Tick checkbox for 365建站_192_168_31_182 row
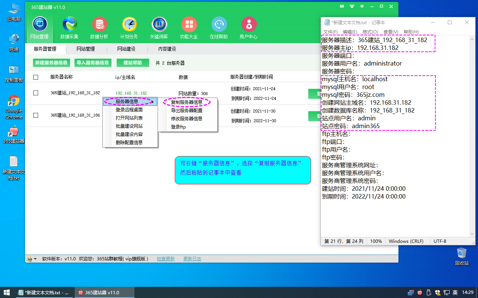478x298 pixels. click(35, 93)
